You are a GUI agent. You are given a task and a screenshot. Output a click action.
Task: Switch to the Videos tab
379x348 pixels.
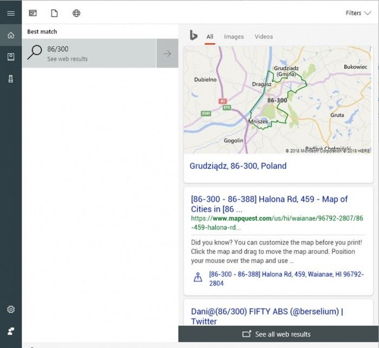[264, 37]
